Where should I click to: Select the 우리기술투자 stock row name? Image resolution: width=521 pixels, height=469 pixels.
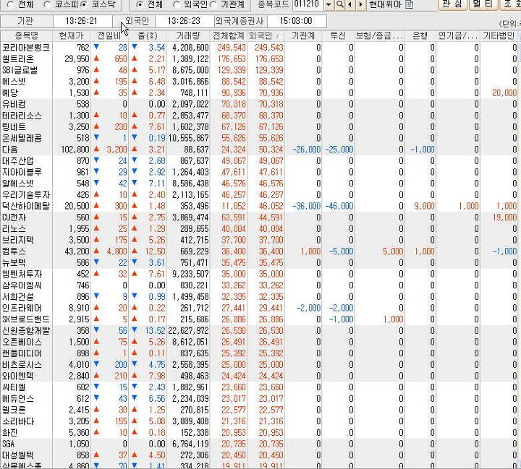point(26,194)
